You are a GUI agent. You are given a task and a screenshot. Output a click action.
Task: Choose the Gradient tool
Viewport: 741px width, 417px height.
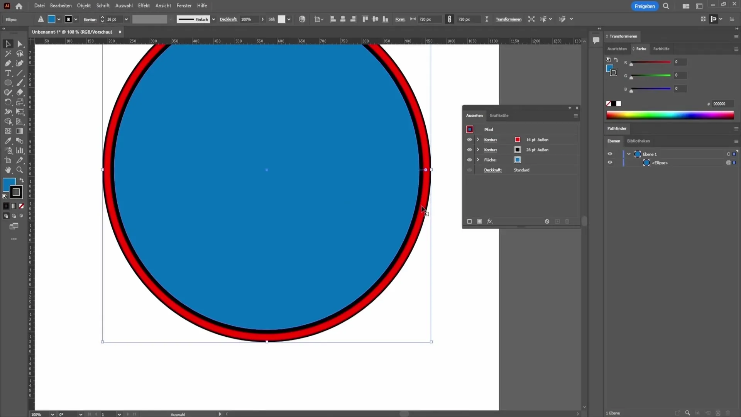20,131
